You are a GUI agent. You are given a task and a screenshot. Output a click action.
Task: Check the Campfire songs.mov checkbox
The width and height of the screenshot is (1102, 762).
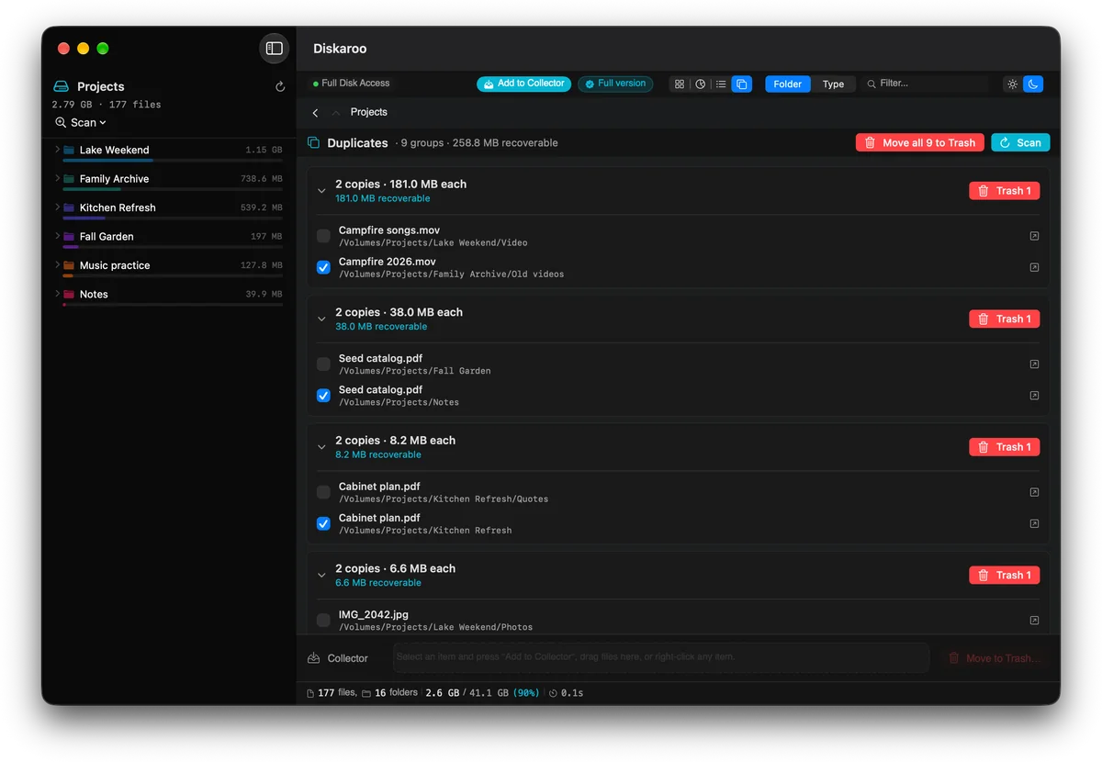[323, 236]
